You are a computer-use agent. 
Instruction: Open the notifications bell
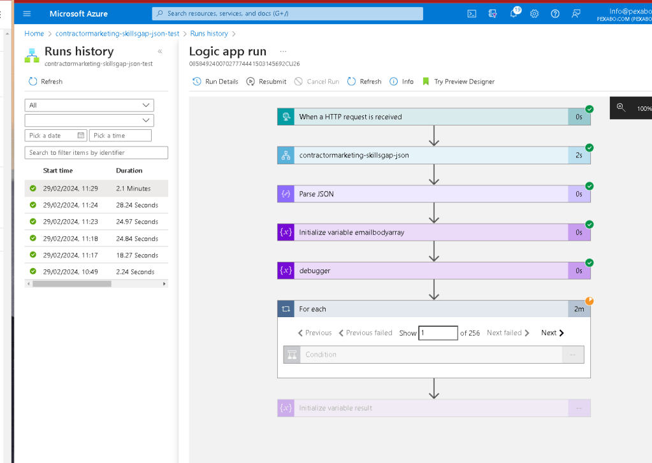pyautogui.click(x=514, y=13)
